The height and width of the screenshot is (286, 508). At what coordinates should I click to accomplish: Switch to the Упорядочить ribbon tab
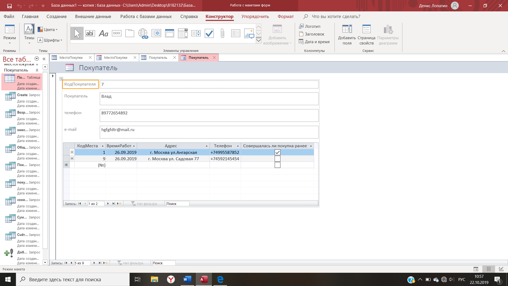tap(255, 16)
